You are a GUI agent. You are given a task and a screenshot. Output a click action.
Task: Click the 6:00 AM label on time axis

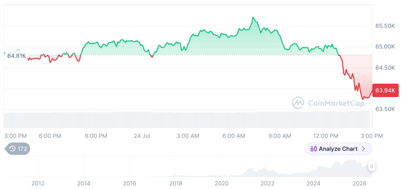click(x=234, y=136)
